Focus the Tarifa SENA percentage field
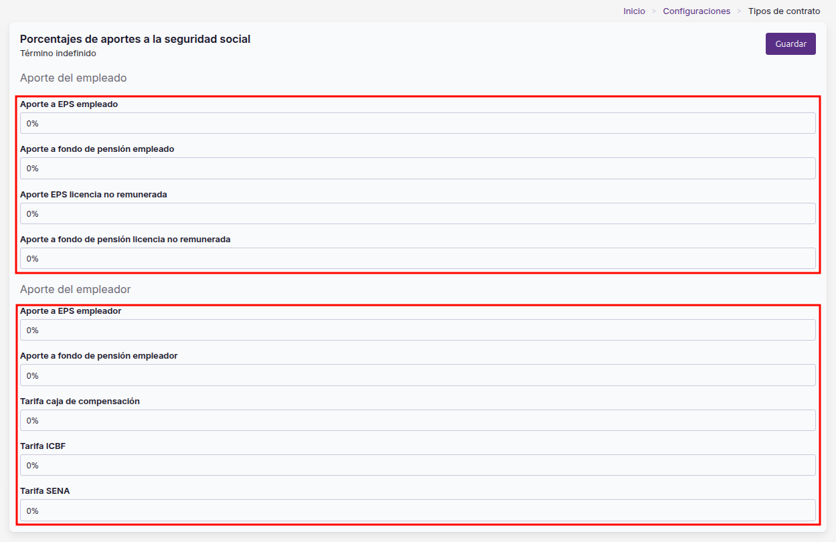Image resolution: width=836 pixels, height=542 pixels. 418,511
